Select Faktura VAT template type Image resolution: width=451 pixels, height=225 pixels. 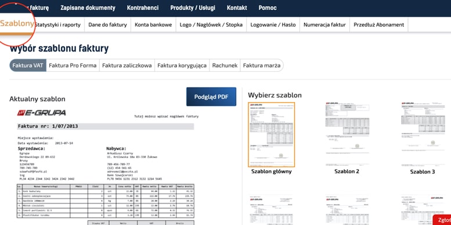(x=28, y=65)
